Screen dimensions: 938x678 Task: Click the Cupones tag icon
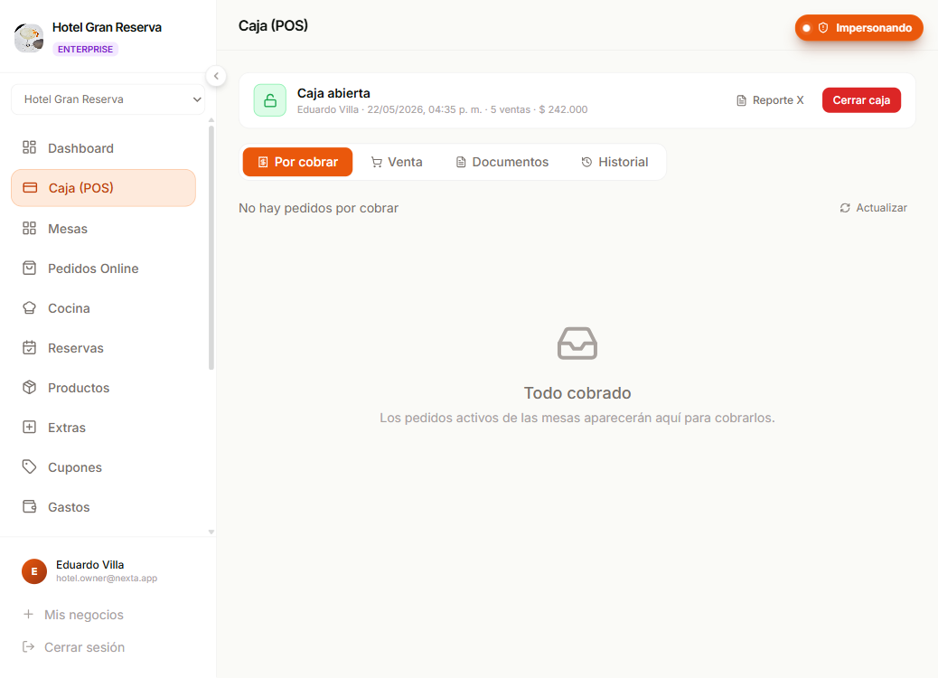pyautogui.click(x=29, y=466)
